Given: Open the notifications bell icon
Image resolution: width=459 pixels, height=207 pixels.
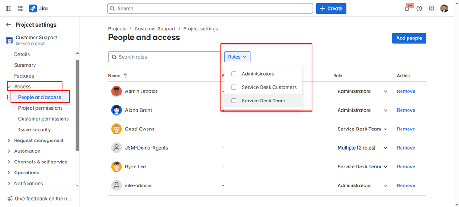Looking at the screenshot, I should coord(407,8).
